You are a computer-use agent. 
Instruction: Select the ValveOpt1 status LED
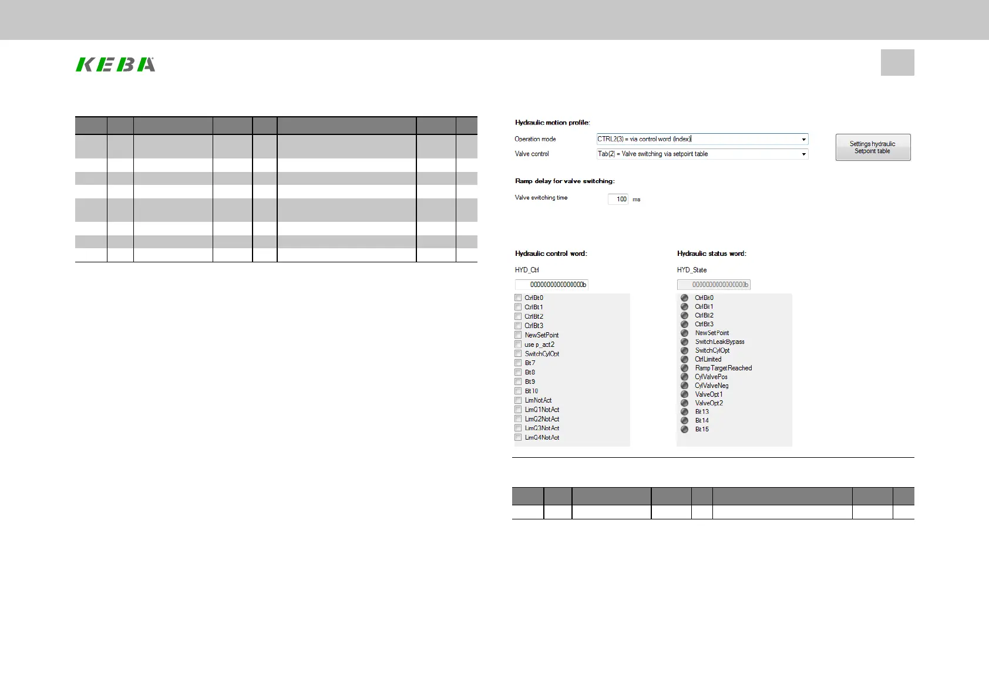684,394
